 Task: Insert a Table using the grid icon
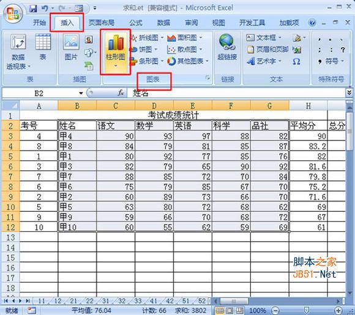click(43, 48)
